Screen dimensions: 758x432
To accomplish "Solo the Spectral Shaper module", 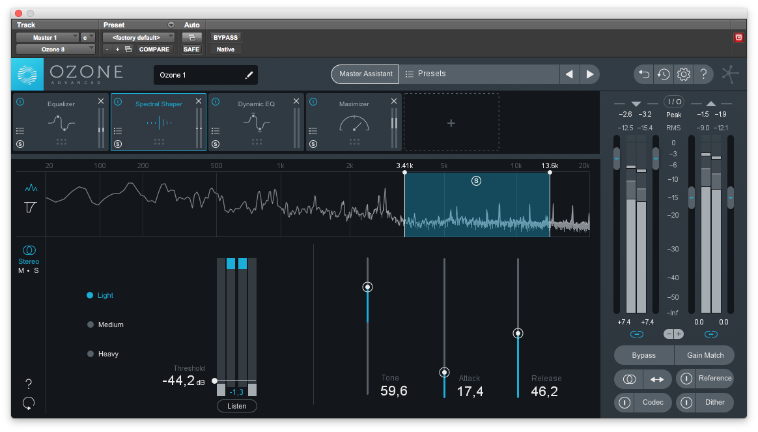I will [x=118, y=144].
